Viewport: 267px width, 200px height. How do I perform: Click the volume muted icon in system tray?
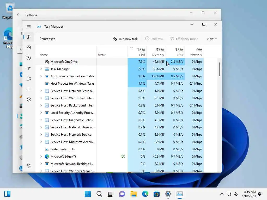coord(236,194)
